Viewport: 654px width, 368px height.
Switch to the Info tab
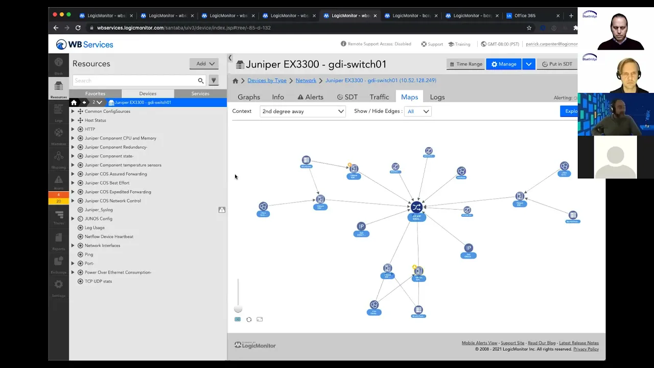pos(278,97)
